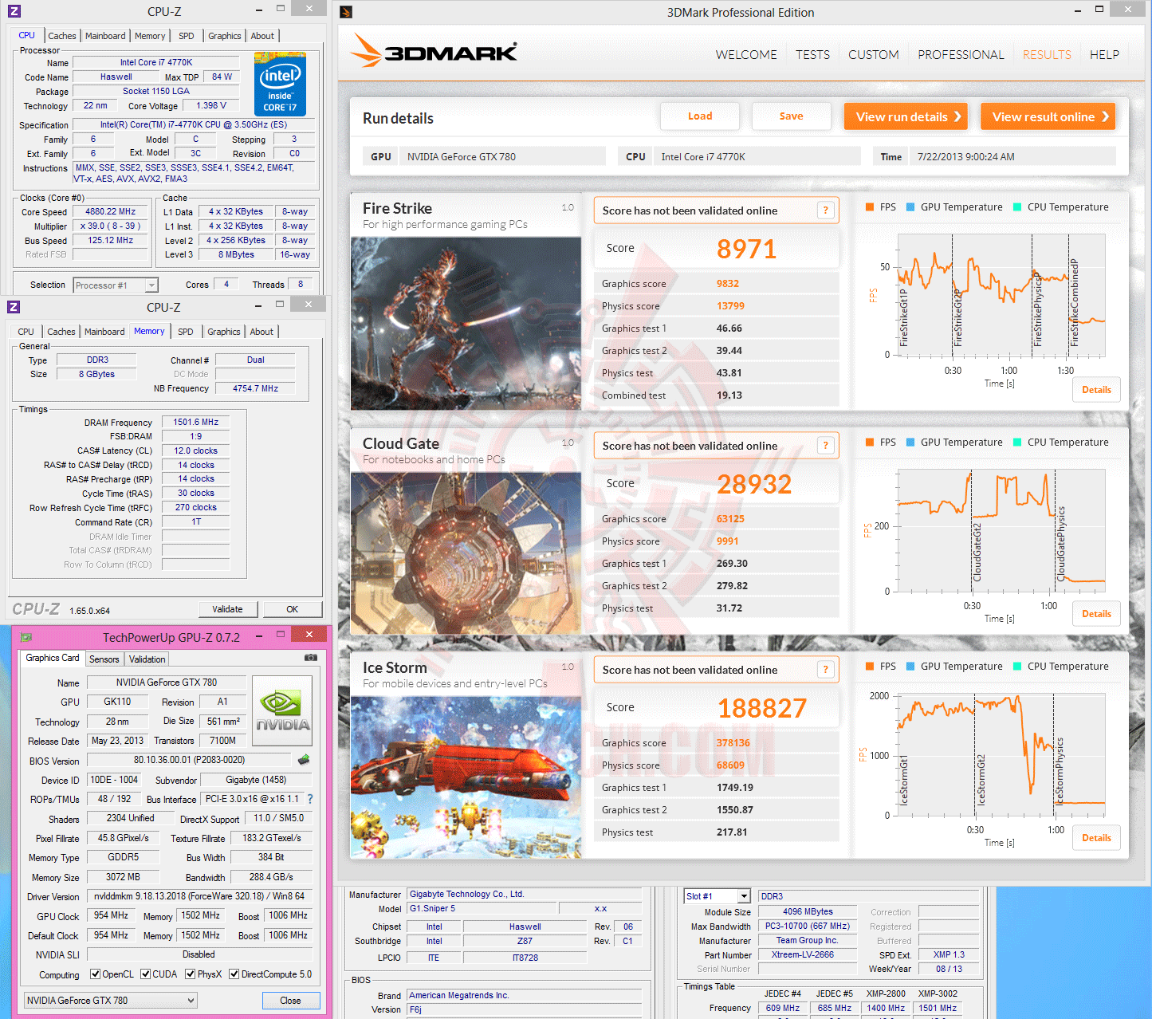Open the Slot #1 dropdown in the SPD window

pos(744,896)
